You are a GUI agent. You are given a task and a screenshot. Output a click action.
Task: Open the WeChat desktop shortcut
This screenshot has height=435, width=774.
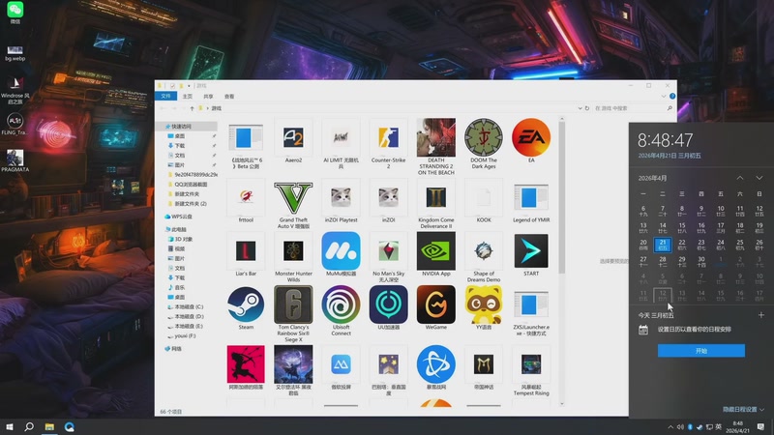pyautogui.click(x=15, y=13)
